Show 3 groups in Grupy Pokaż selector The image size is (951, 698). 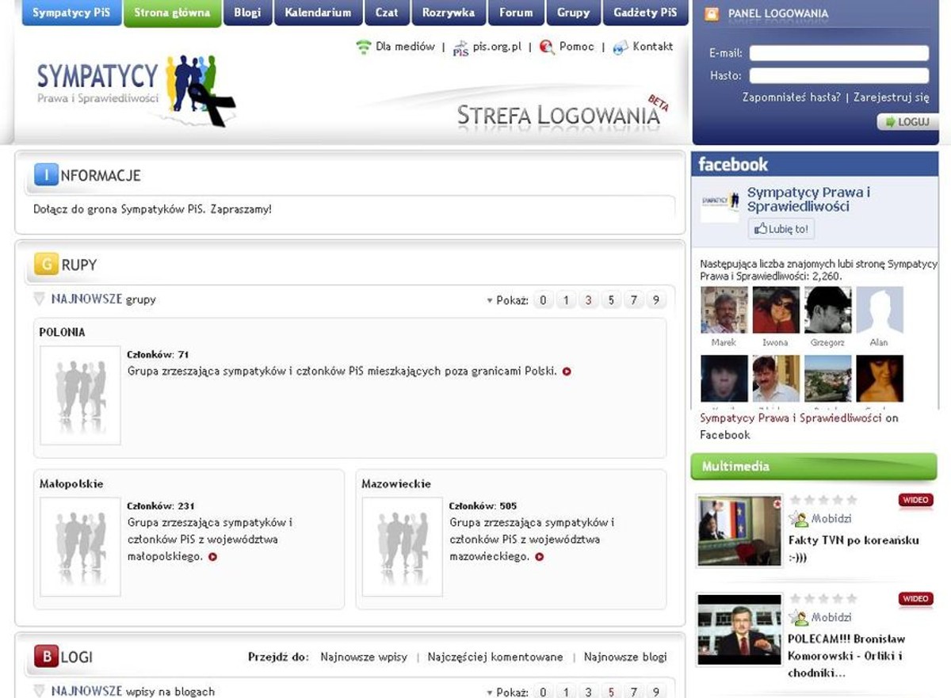click(x=588, y=300)
